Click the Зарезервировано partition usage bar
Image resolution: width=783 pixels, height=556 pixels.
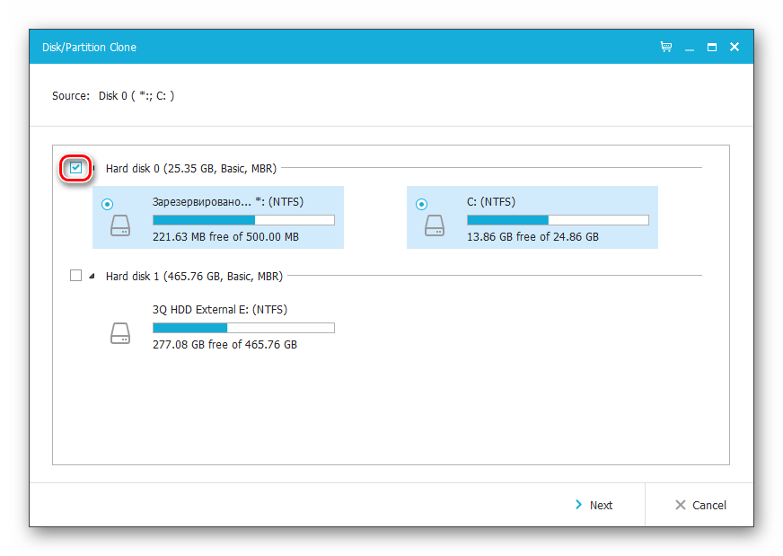click(243, 220)
